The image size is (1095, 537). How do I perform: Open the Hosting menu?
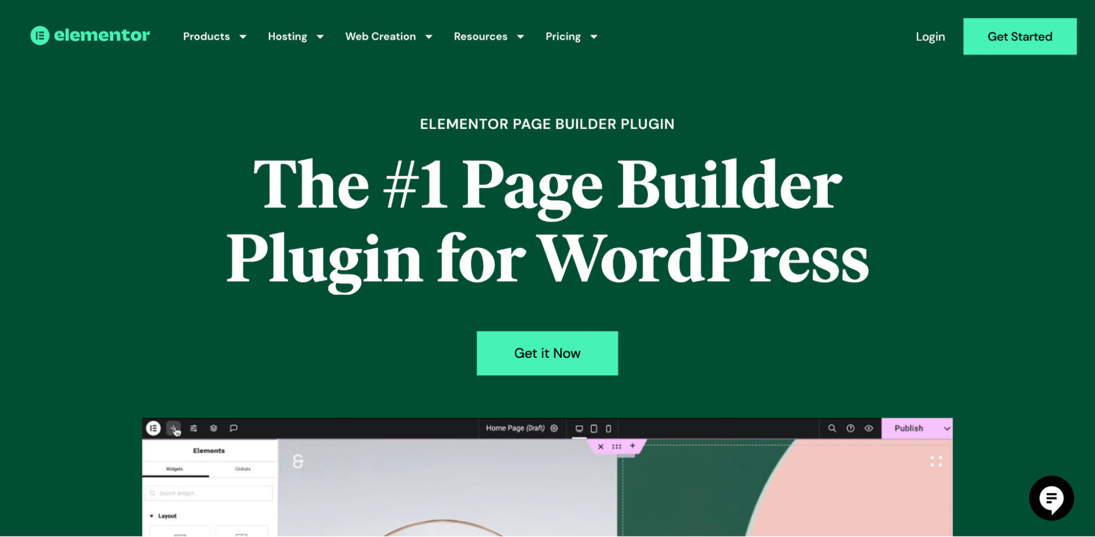288,37
